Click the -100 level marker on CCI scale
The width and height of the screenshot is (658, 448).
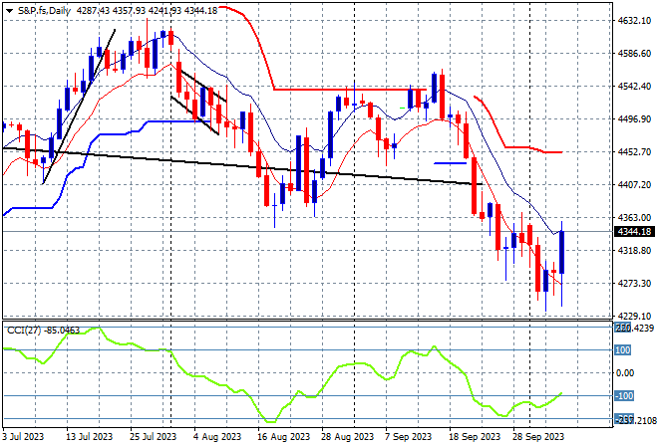(623, 395)
